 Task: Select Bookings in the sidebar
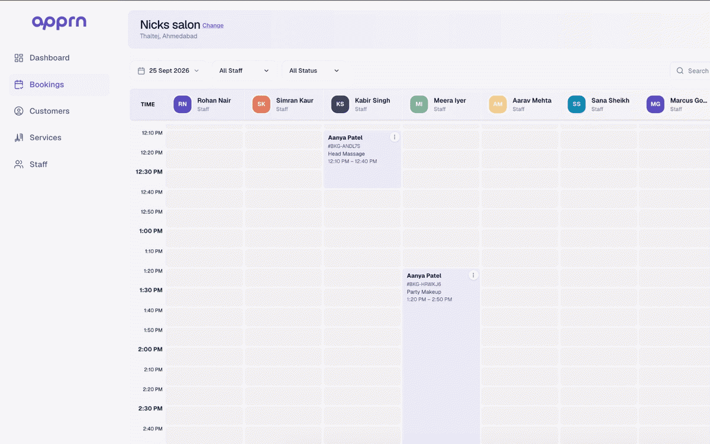pos(60,85)
